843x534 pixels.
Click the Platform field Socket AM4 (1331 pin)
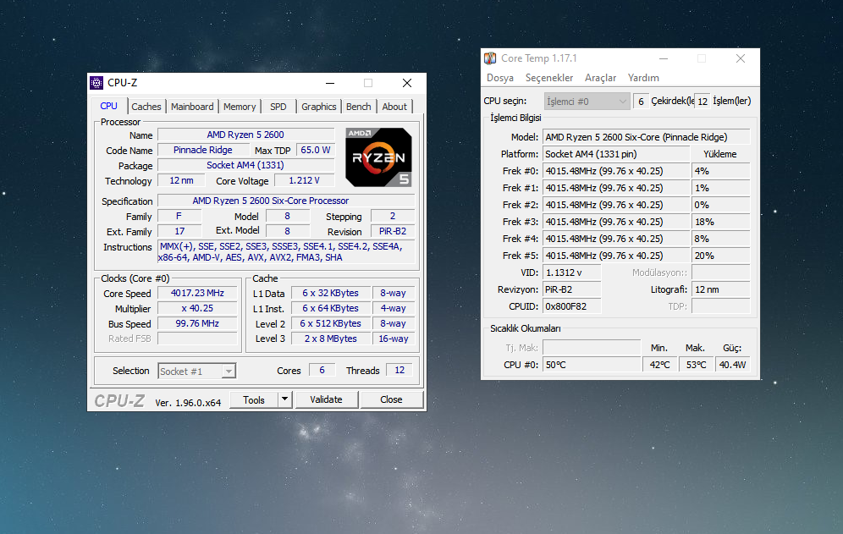click(616, 154)
